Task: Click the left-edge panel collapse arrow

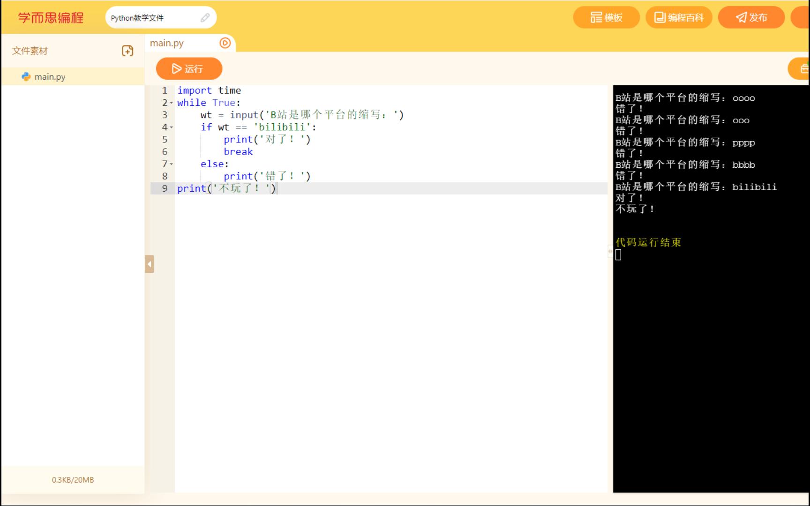Action: click(x=149, y=264)
